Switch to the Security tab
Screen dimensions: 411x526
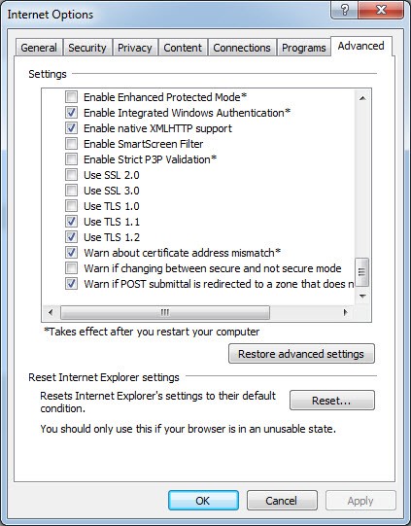(x=87, y=48)
